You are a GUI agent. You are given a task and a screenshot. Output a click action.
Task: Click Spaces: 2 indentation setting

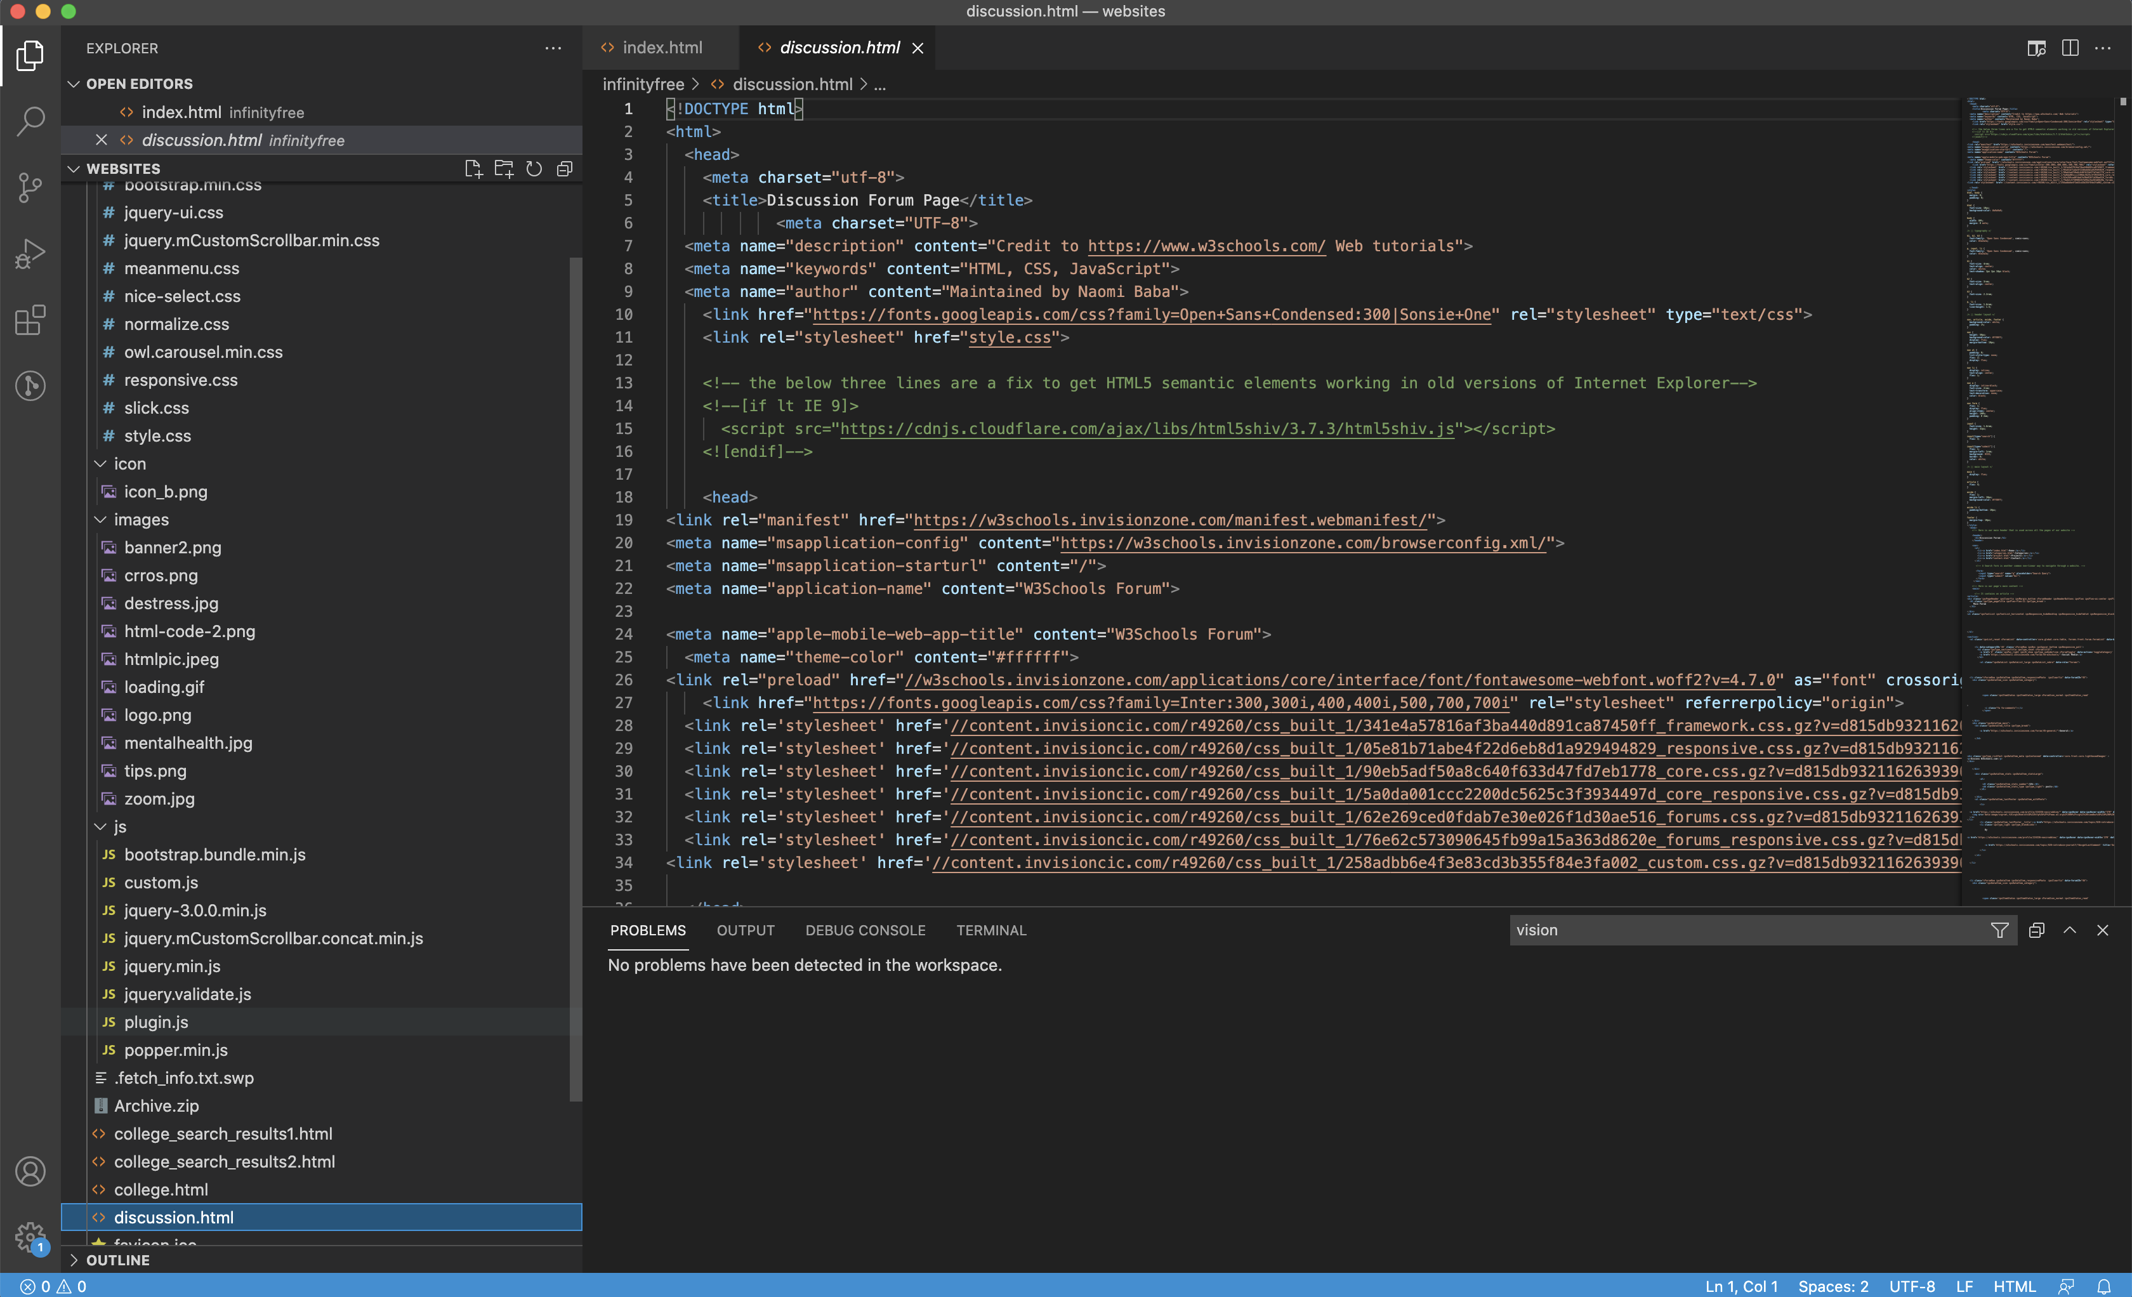[x=1833, y=1286]
